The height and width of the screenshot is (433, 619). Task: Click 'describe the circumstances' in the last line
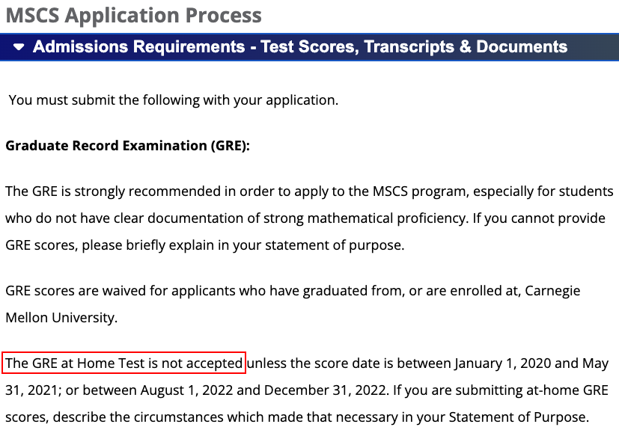(x=138, y=417)
